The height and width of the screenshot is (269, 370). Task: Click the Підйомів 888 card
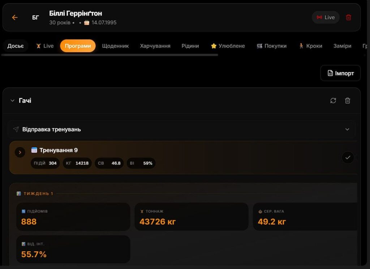click(x=73, y=217)
